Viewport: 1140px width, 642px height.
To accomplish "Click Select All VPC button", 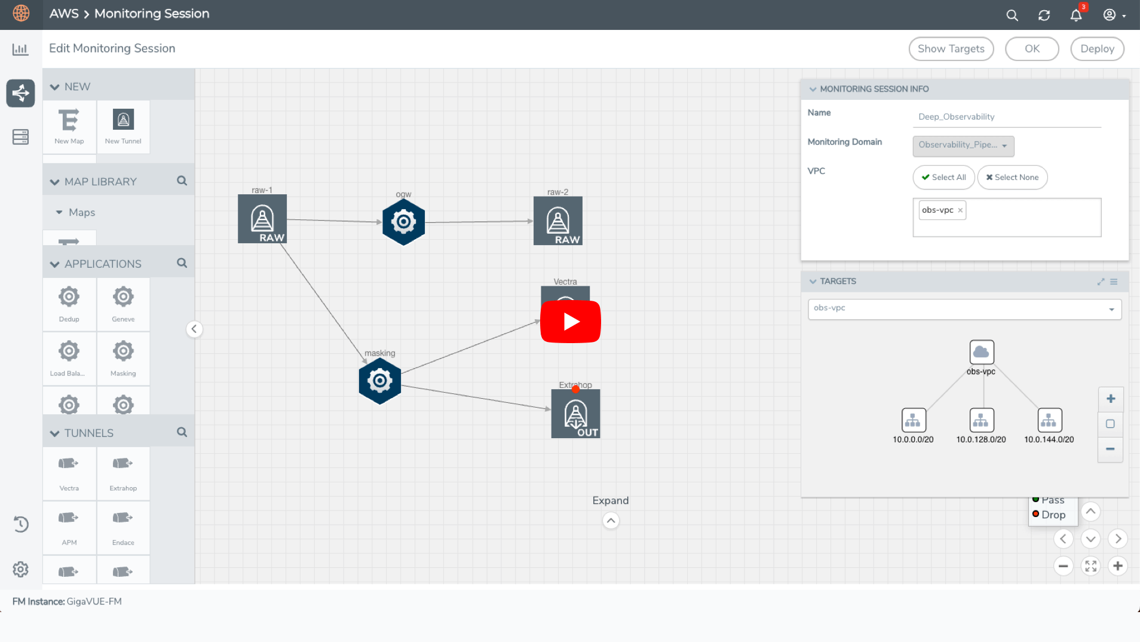I will [944, 178].
